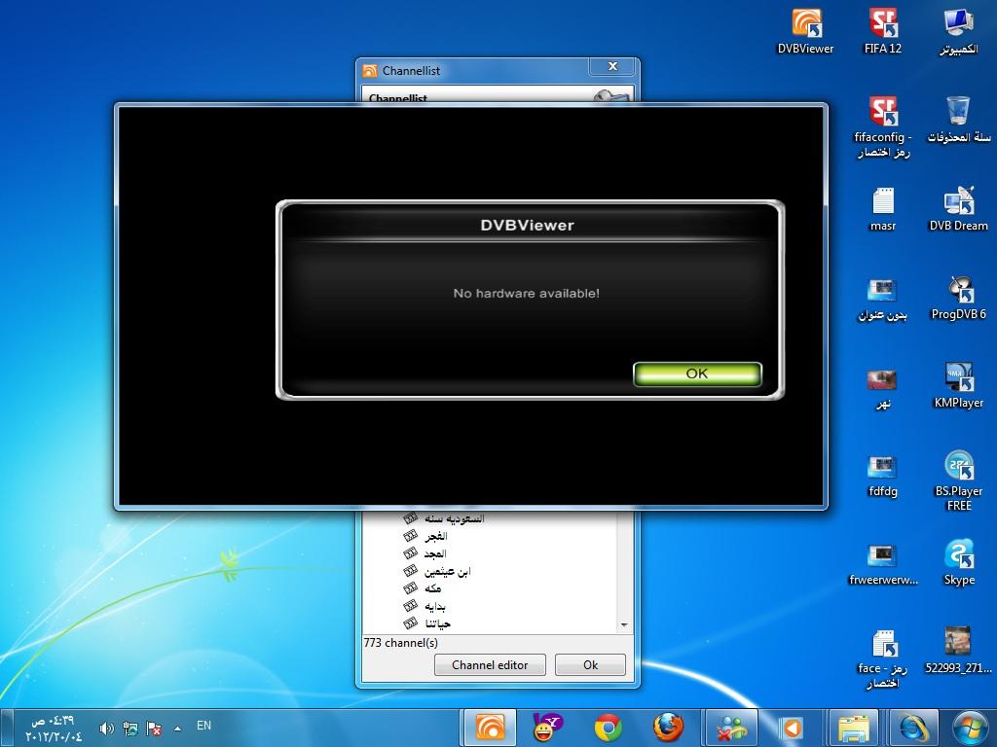
Task: Open the Windows Start menu
Action: 971,728
